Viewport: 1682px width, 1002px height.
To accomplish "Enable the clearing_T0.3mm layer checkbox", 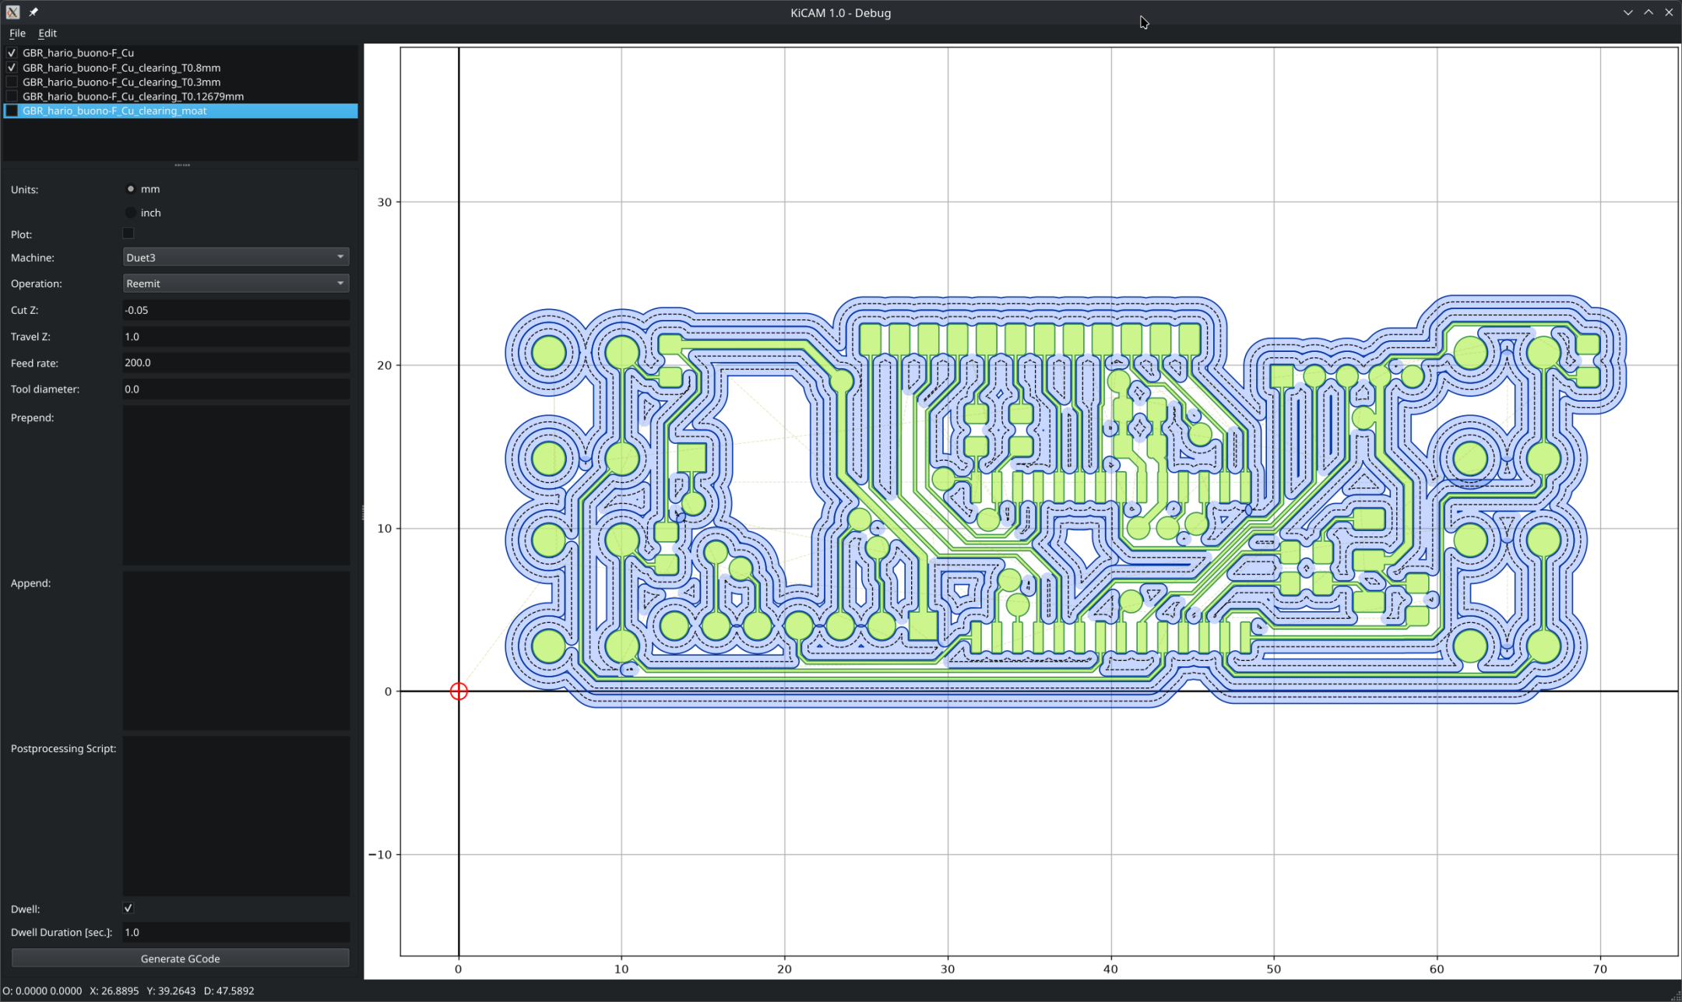I will (x=12, y=82).
